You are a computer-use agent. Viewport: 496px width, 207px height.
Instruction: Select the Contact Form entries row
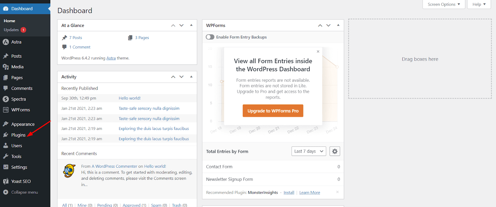[273, 166]
